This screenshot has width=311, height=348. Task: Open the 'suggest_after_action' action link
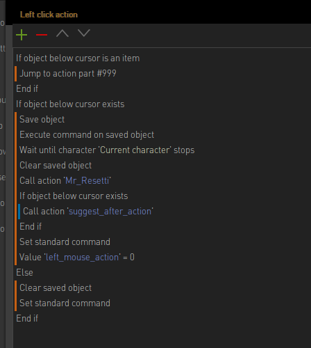pos(110,212)
